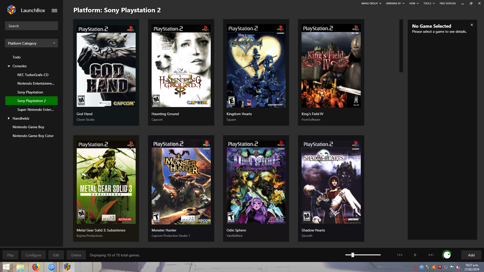Click the previous track icon
Image resolution: width=484 pixels, height=272 pixels.
tap(400, 255)
